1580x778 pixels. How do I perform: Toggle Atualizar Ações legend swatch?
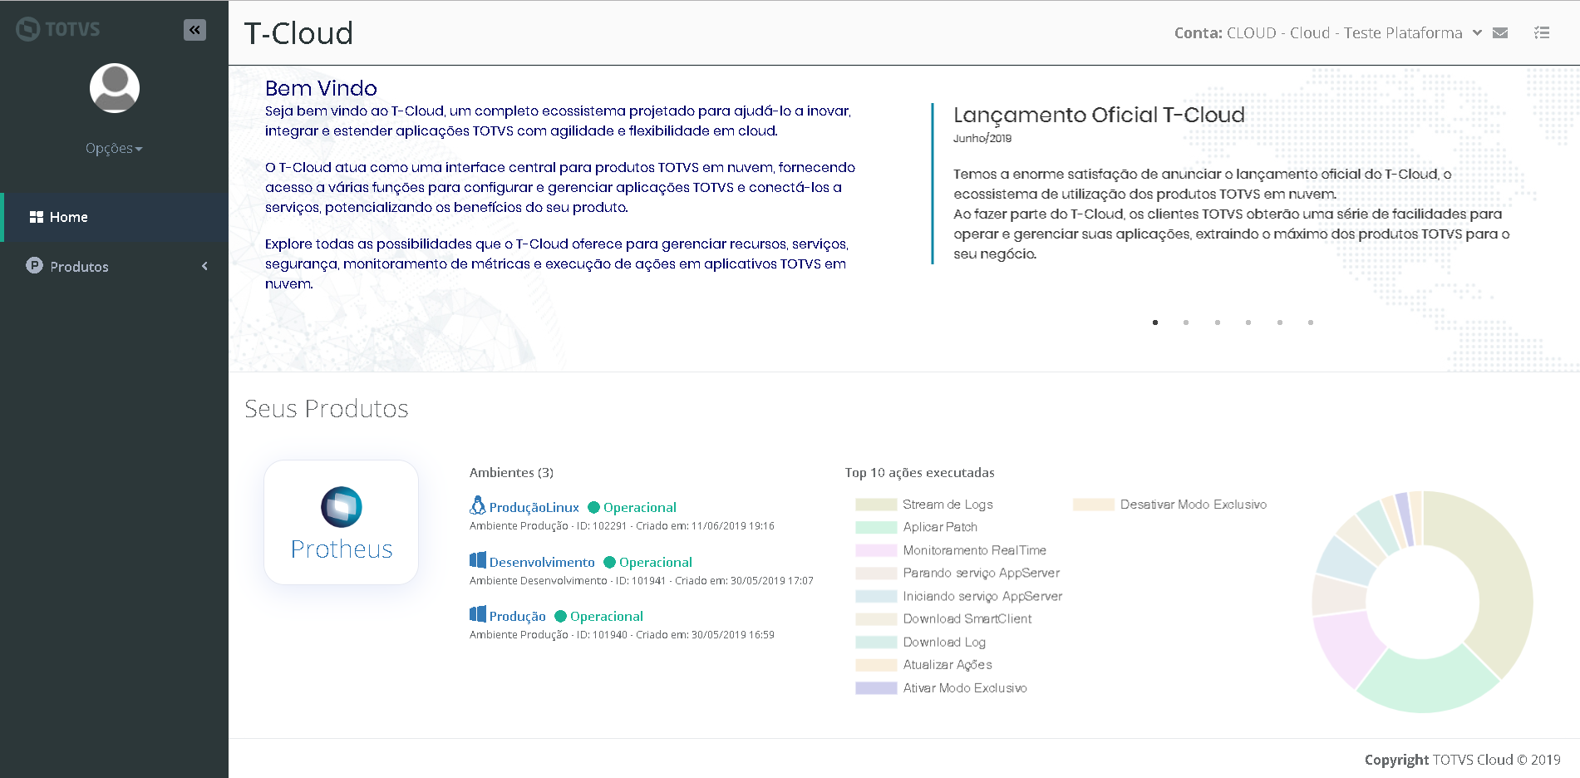876,665
